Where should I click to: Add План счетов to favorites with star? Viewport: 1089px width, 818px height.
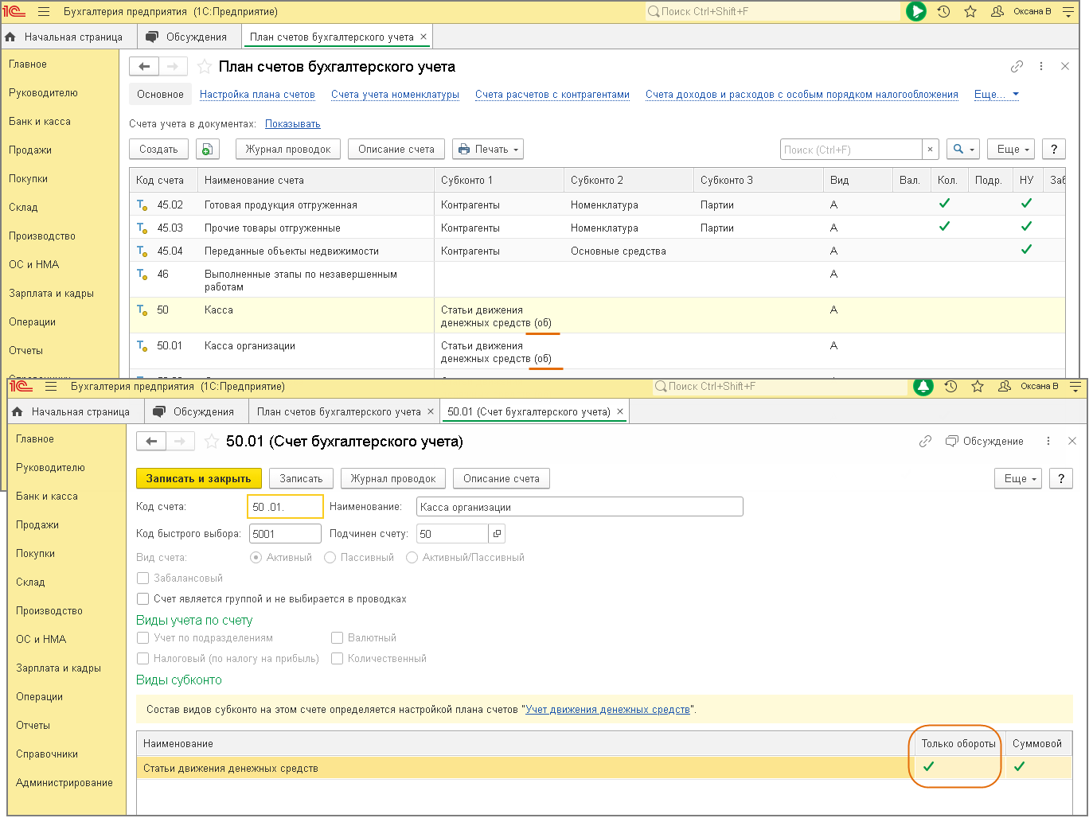(x=205, y=67)
